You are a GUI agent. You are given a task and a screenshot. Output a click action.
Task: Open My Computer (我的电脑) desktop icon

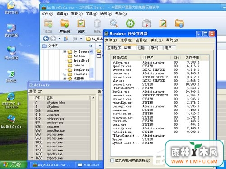(x=11, y=31)
